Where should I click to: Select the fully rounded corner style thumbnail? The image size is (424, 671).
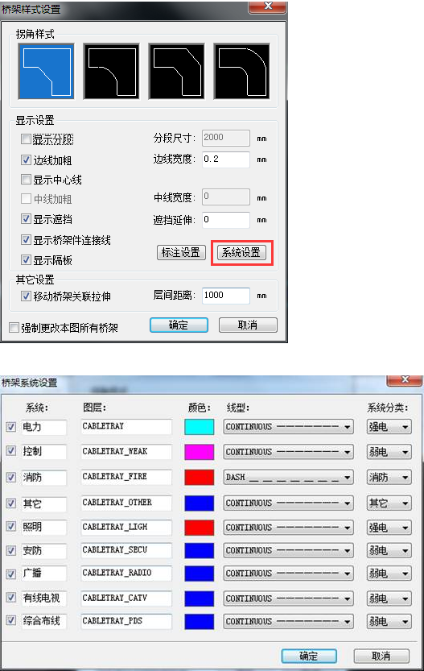coord(242,71)
